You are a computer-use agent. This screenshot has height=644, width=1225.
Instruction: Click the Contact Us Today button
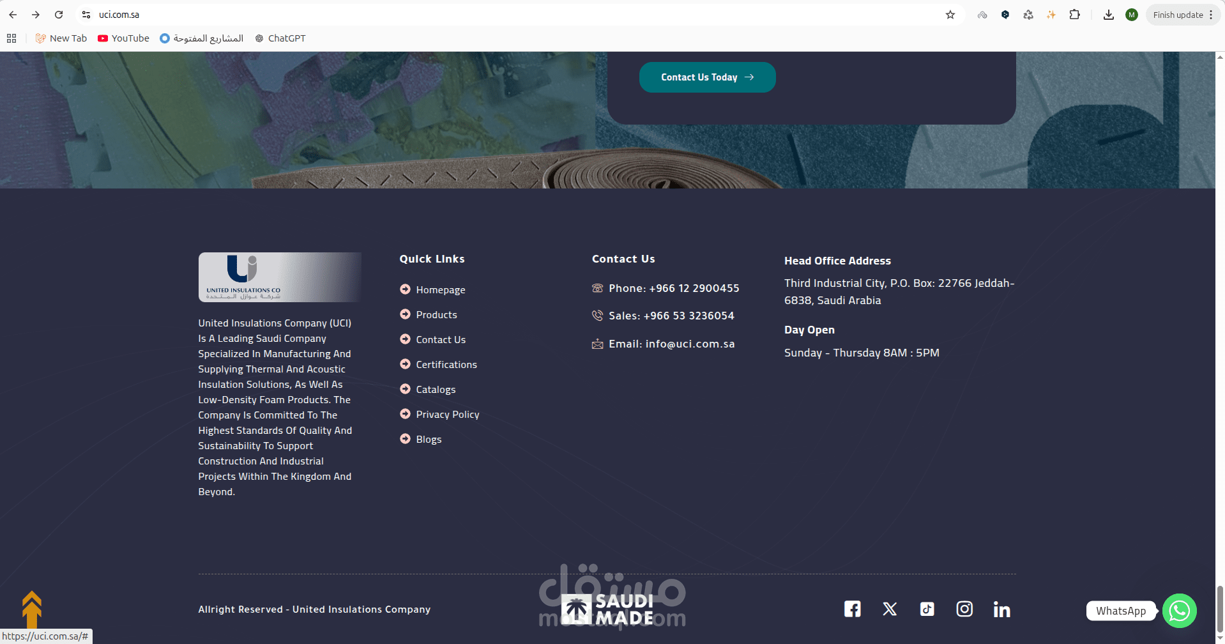coord(707,77)
